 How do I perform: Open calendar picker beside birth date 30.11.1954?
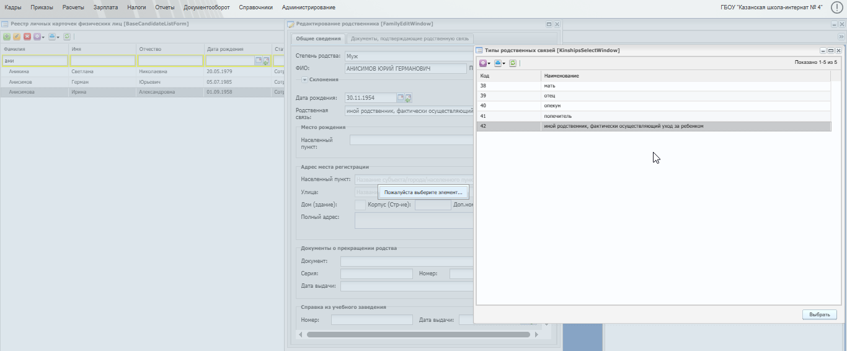(401, 97)
